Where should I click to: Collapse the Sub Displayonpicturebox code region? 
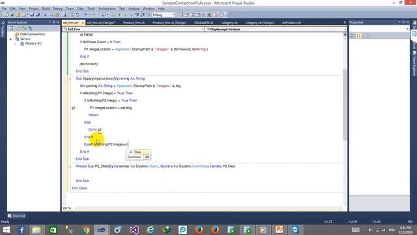(x=70, y=78)
